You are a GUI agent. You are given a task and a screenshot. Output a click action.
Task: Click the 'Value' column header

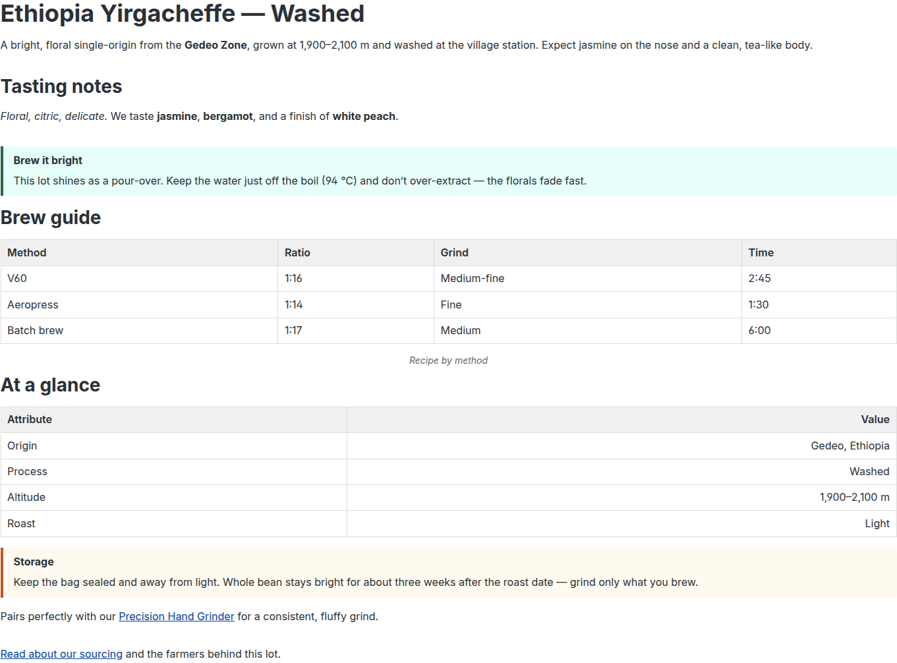point(622,420)
